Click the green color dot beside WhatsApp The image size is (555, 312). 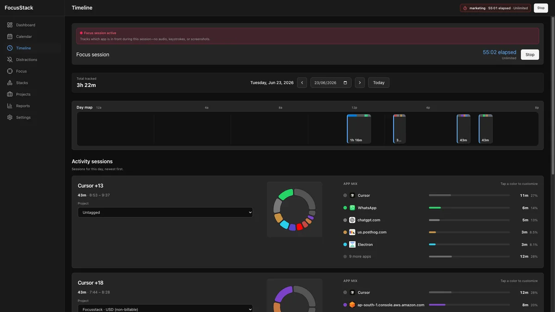345,208
